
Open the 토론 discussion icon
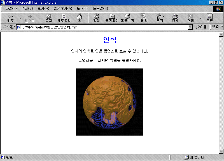click(x=209, y=16)
